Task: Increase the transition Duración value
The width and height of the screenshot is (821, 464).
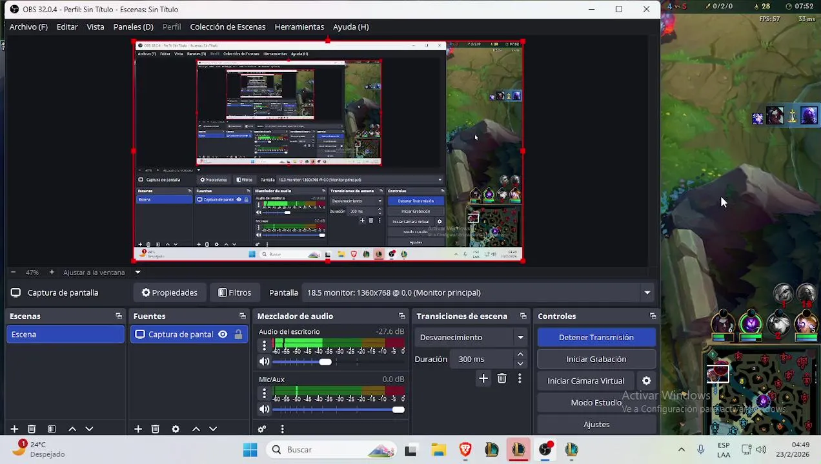Action: point(520,355)
